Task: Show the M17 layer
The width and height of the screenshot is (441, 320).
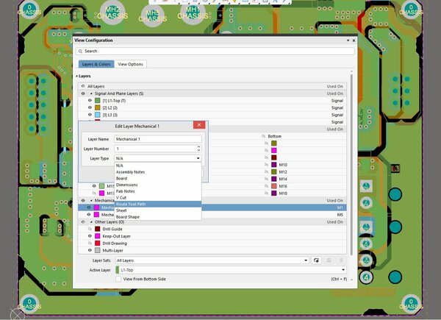Action: coord(94,193)
